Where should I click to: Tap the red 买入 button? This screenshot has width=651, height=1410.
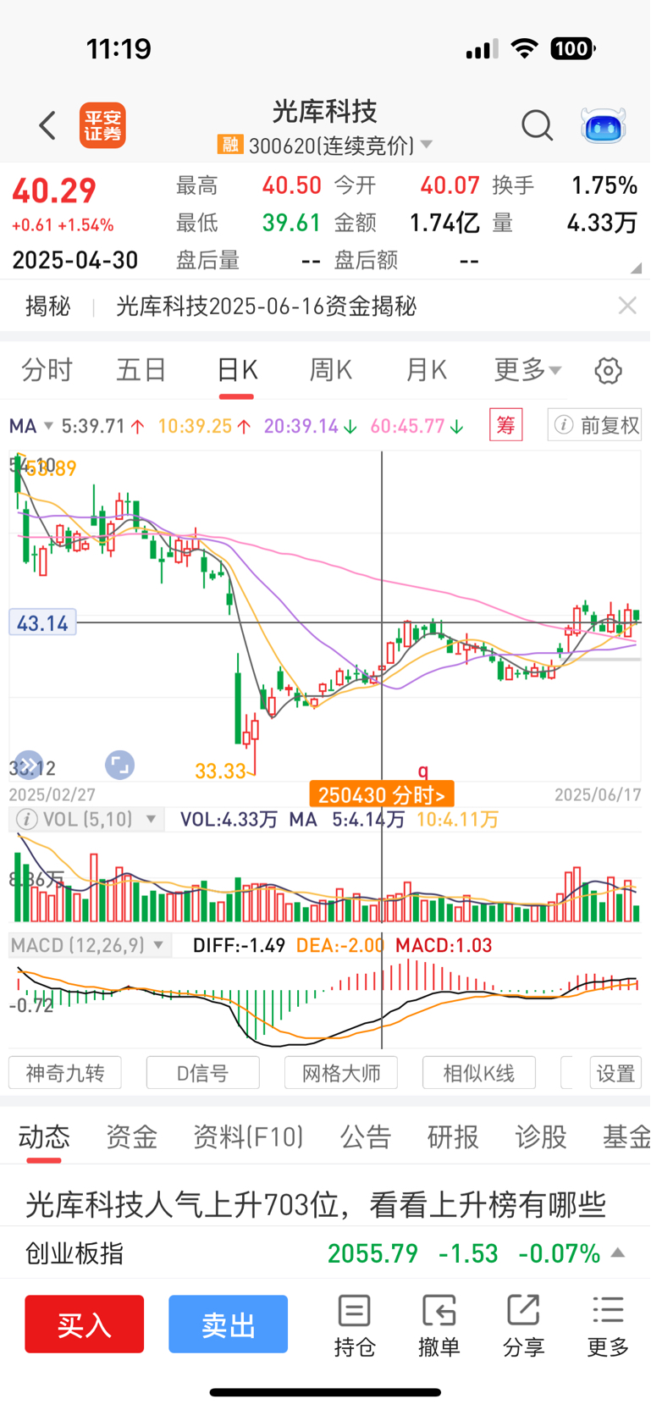coord(85,1324)
